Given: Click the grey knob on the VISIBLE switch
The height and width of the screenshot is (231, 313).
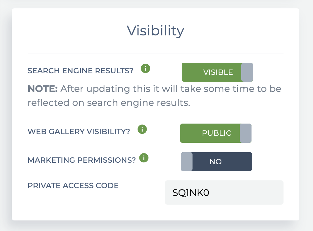Looking at the screenshot, I should pyautogui.click(x=247, y=72).
